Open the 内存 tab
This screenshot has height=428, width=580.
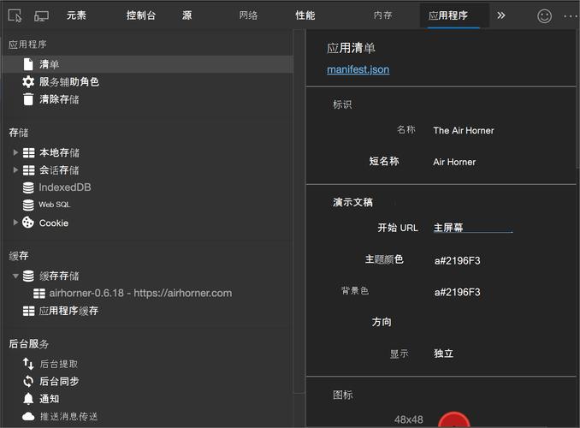382,15
